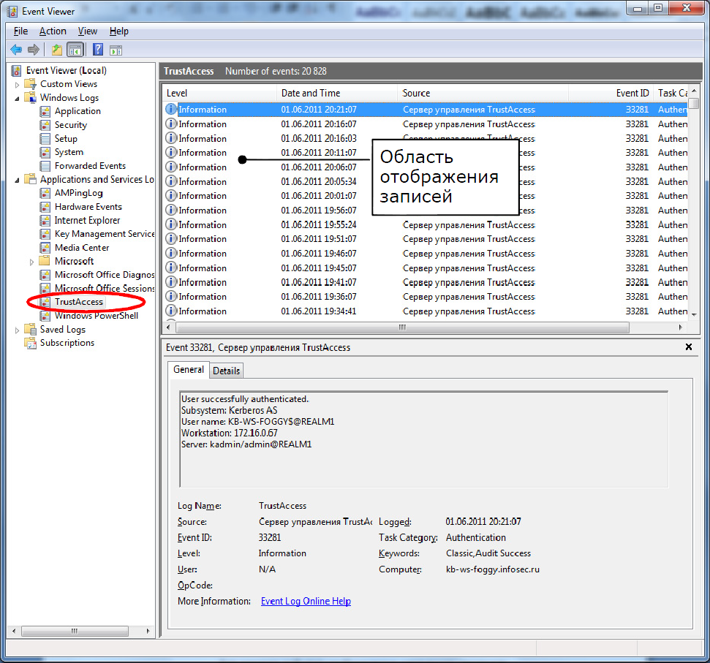Viewport: 710px width, 663px height.
Task: Click the blue Help question-mark toolbar icon
Action: (x=98, y=49)
